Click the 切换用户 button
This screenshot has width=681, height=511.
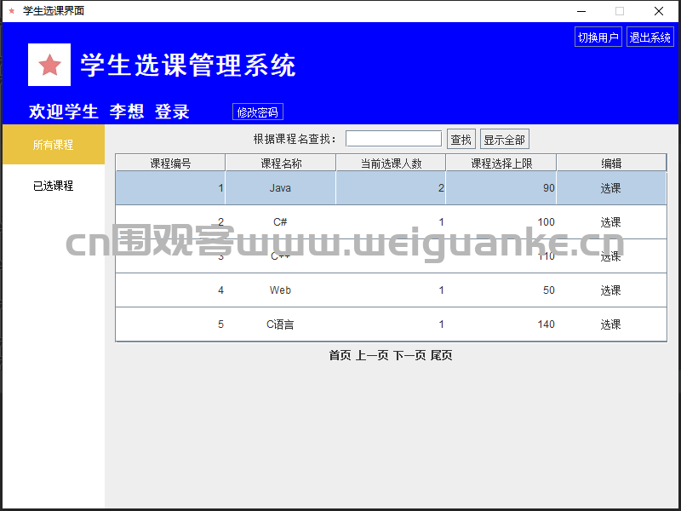click(598, 37)
